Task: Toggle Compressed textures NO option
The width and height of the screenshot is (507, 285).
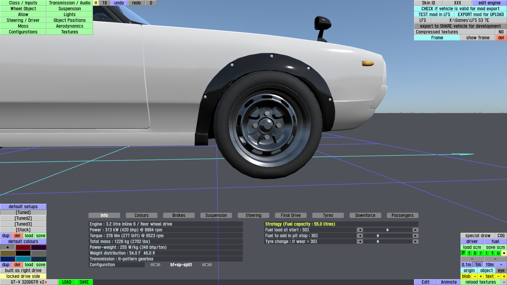Action: 501,32
